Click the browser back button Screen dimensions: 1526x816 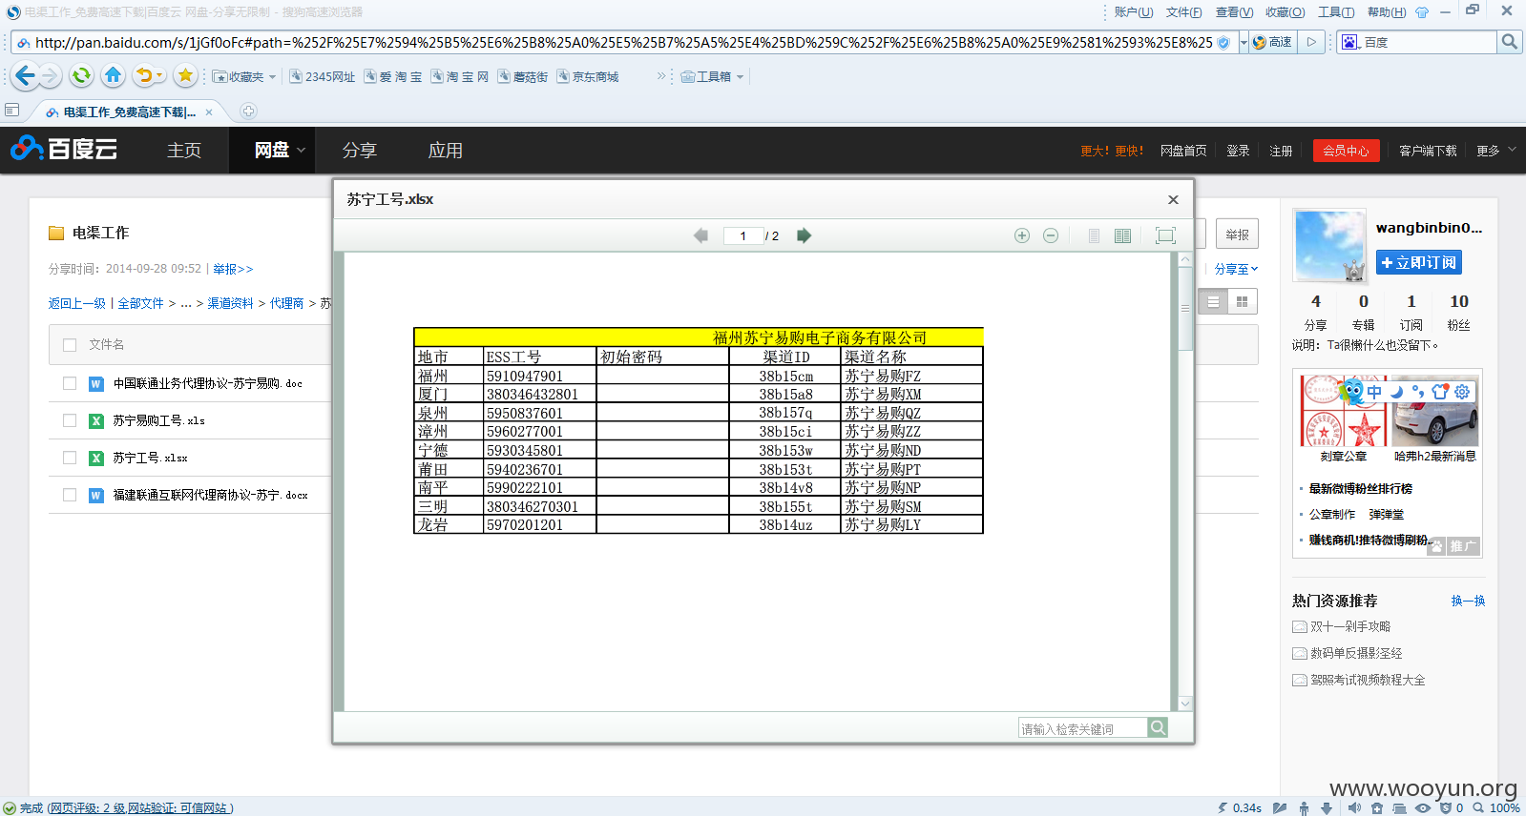pos(26,75)
